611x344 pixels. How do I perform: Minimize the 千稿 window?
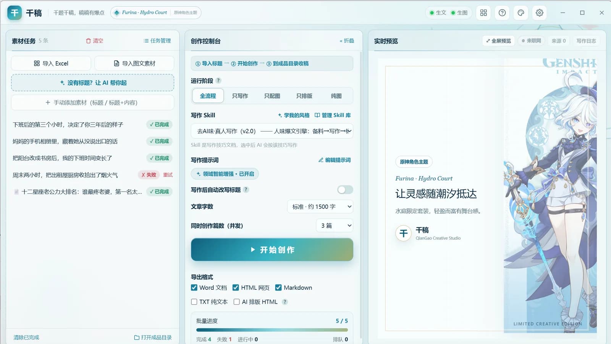click(563, 13)
